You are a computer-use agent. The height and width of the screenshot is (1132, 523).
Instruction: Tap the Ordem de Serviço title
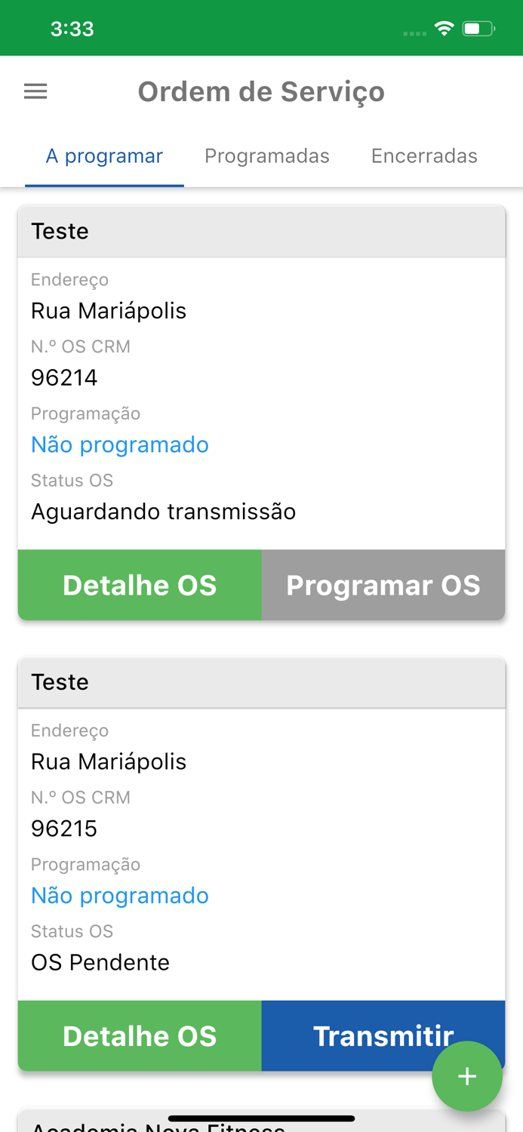261,91
